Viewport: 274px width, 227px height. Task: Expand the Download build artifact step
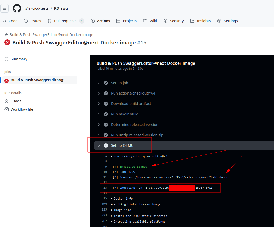click(99, 104)
